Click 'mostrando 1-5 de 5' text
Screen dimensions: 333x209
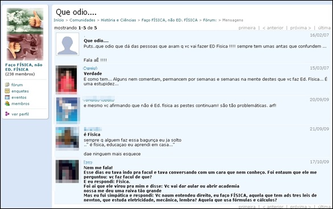pos(76,28)
